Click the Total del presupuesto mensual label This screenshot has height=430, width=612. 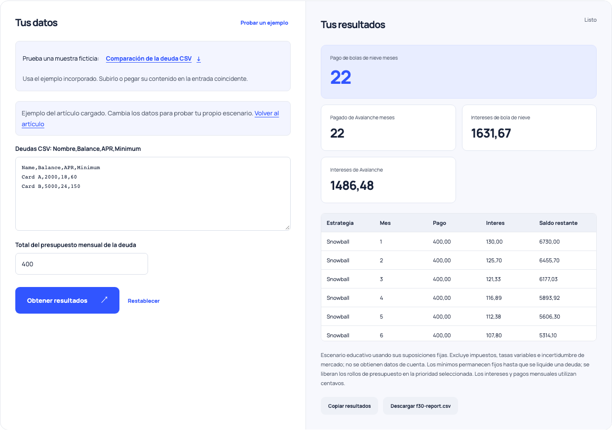click(76, 245)
